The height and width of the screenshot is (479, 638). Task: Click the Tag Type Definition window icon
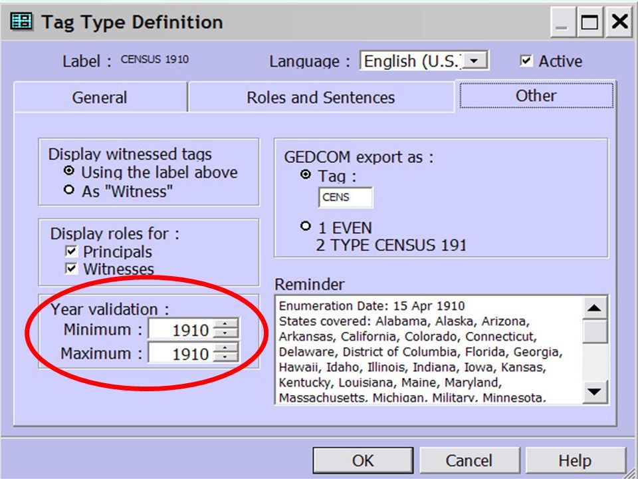21,21
